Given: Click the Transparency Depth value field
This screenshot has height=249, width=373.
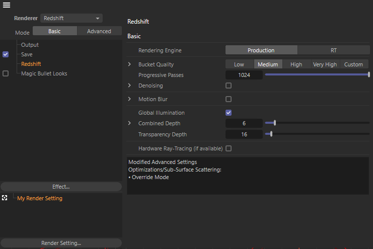Looking at the screenshot, I should pyautogui.click(x=244, y=134).
